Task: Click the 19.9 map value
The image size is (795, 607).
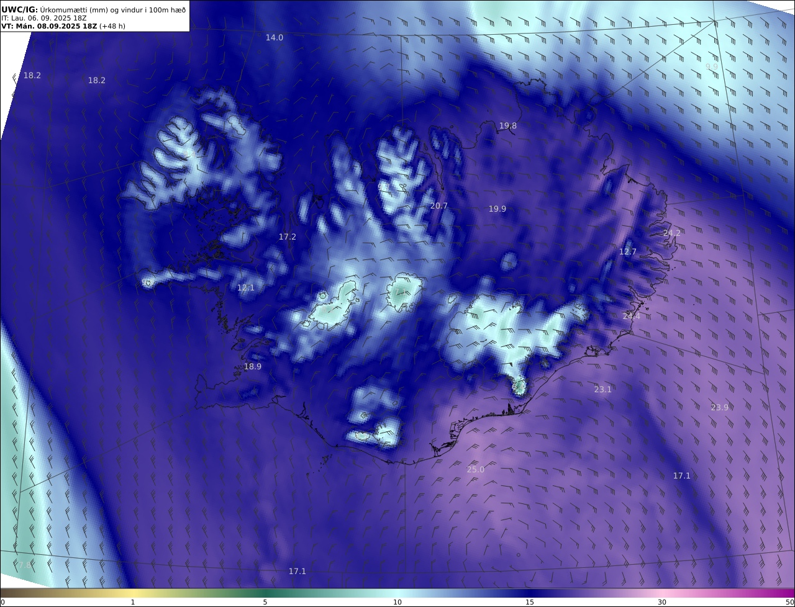Action: point(497,209)
